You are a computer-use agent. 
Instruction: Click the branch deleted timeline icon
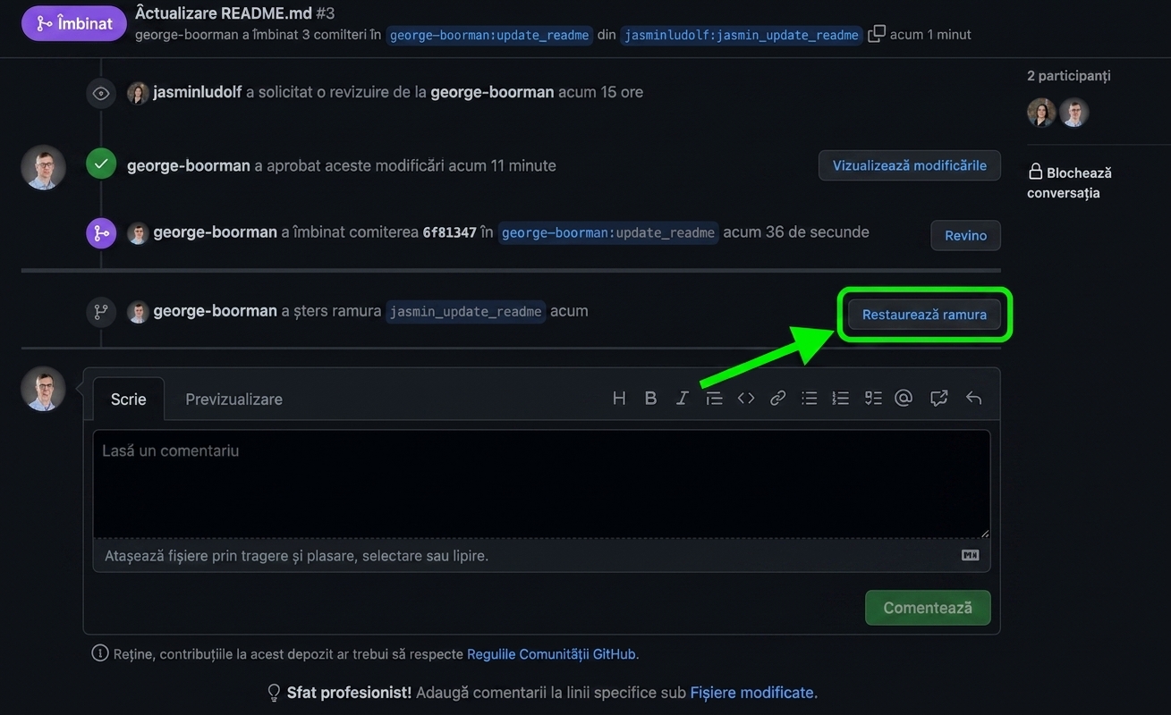click(101, 312)
